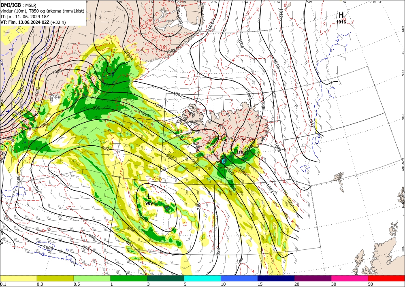Choose the purple 20–30 legend swatch
This screenshot has width=405, height=287.
pos(313,278)
